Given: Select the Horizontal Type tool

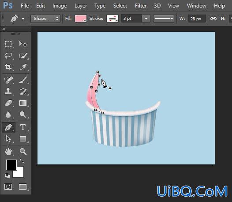Looking at the screenshot, I should pos(23,127).
